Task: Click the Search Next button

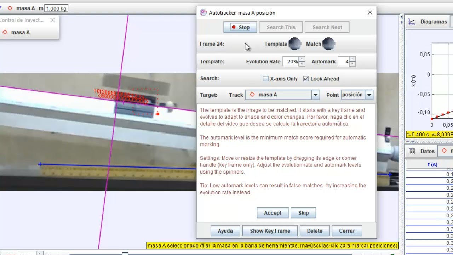Action: (x=327, y=27)
